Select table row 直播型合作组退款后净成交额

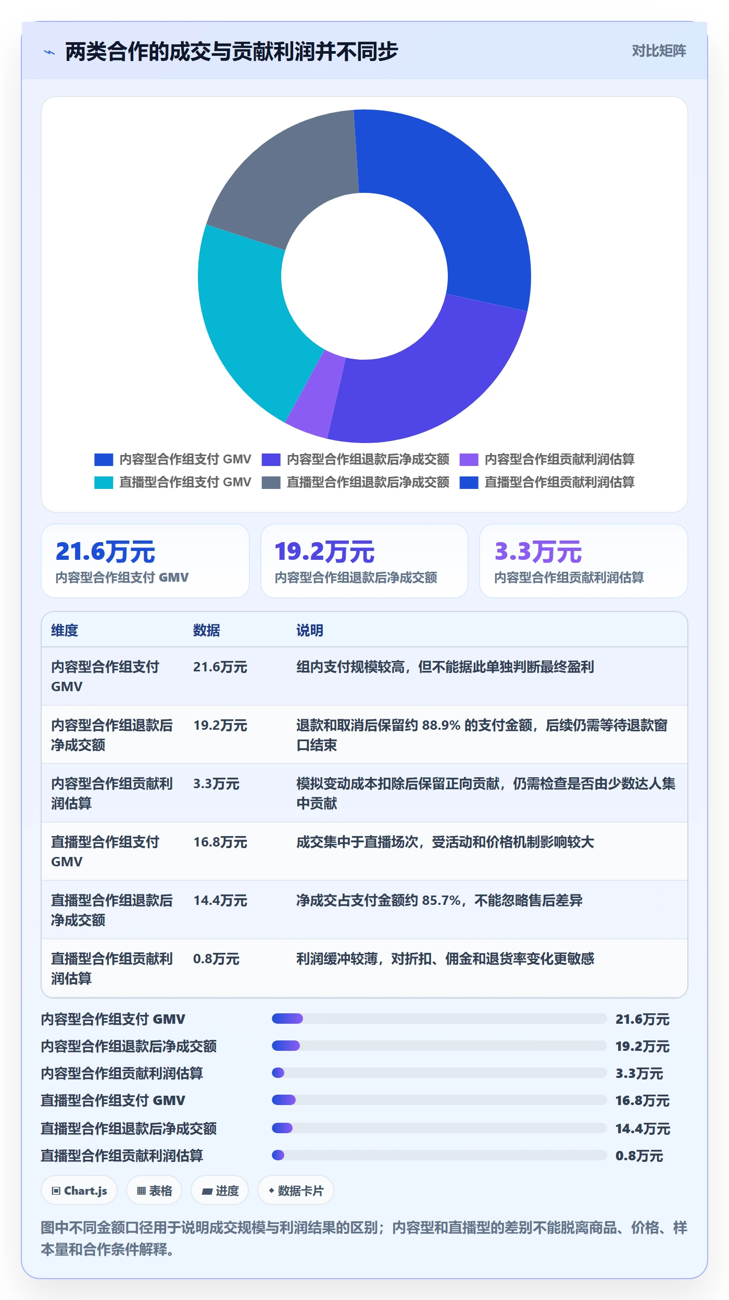pos(364,910)
